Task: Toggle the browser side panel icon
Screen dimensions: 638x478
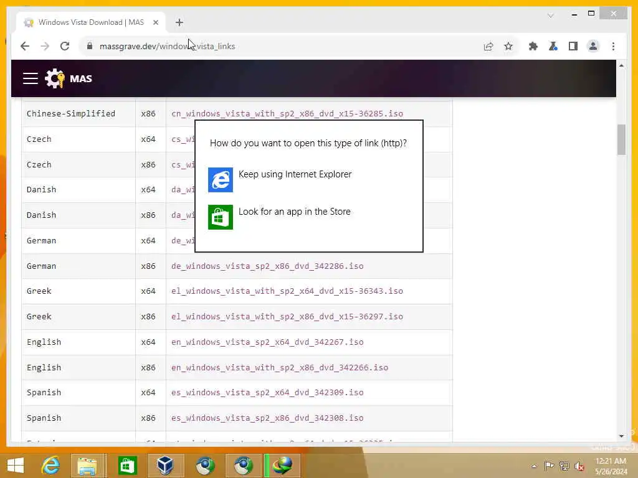Action: [x=573, y=46]
